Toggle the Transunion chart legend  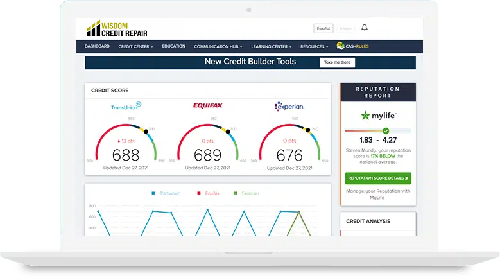tap(166, 193)
